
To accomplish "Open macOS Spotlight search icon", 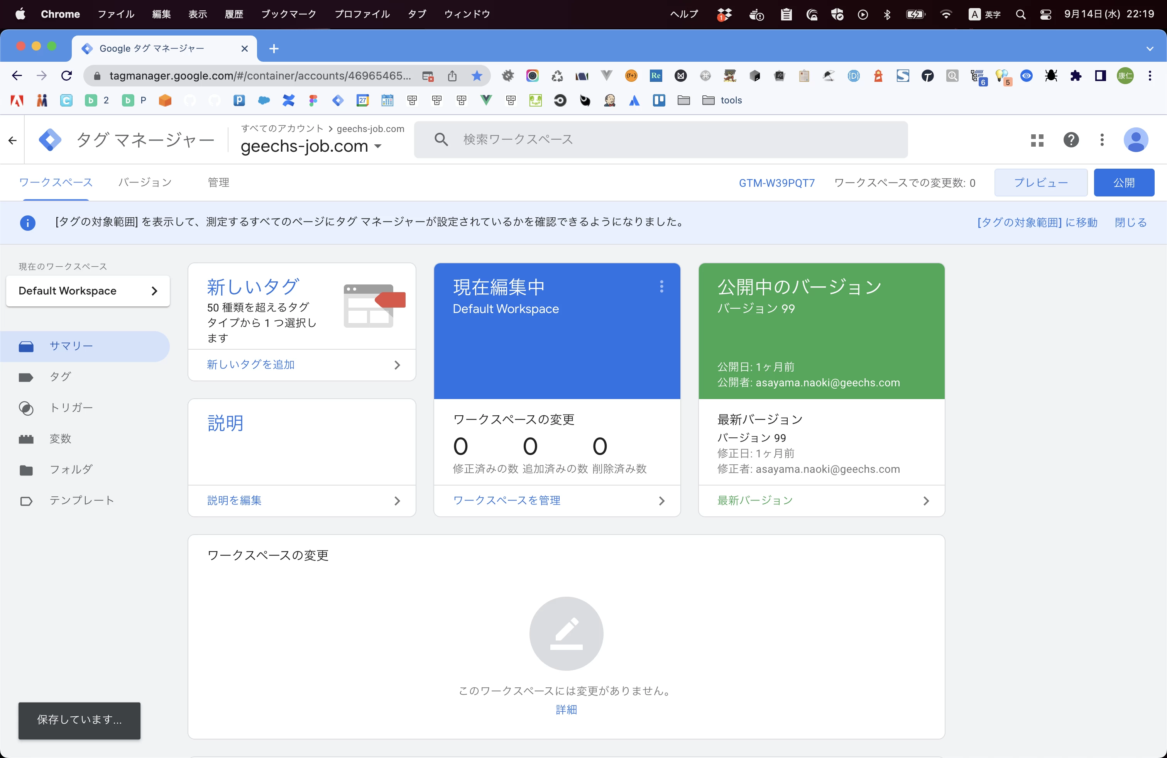I will (1020, 14).
